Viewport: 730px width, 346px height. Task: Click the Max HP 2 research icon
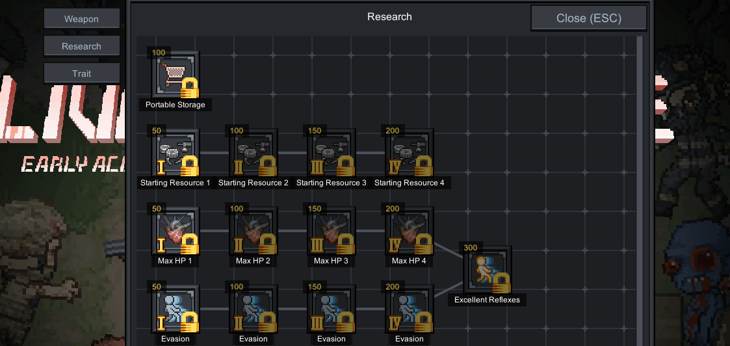coord(254,231)
